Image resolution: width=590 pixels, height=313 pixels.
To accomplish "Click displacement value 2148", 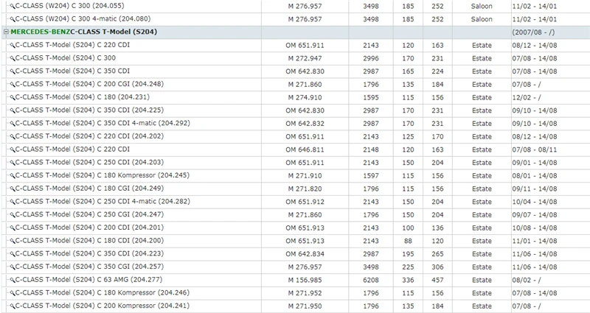I will point(371,150).
